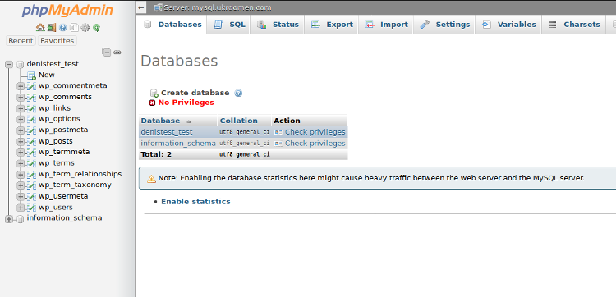616x297 pixels.
Task: Expand the information_schema database node
Action: pyautogui.click(x=9, y=219)
